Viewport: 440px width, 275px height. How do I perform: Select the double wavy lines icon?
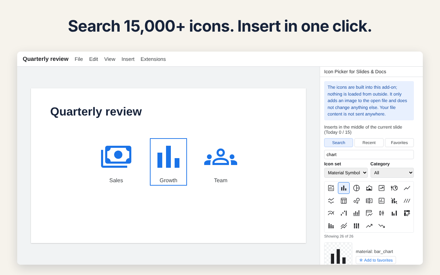331,201
